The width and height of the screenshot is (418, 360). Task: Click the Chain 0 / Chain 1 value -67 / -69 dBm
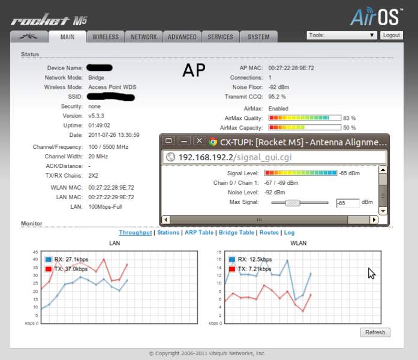[x=281, y=182]
